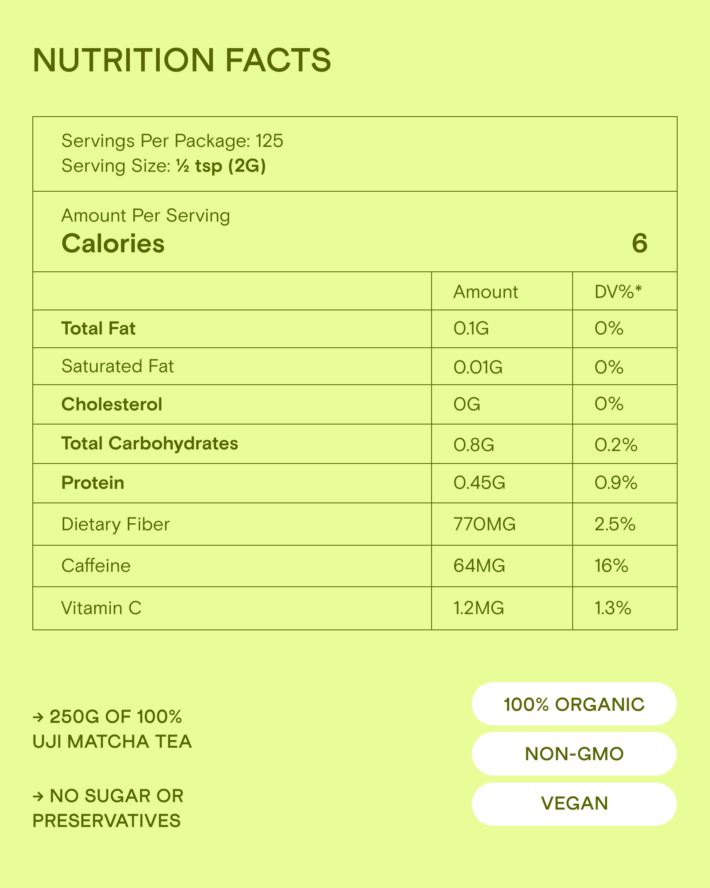Viewport: 710px width, 888px height.
Task: Select the NON-GMO pill
Action: pos(574,754)
